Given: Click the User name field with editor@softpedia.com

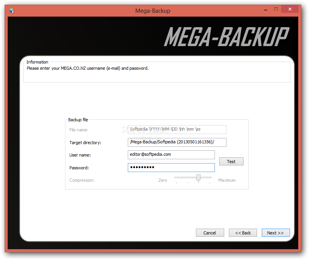Looking at the screenshot, I should (171, 155).
